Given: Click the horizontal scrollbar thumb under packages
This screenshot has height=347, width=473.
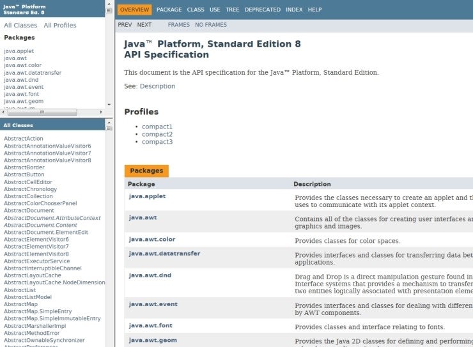Looking at the screenshot, I should pos(42,112).
